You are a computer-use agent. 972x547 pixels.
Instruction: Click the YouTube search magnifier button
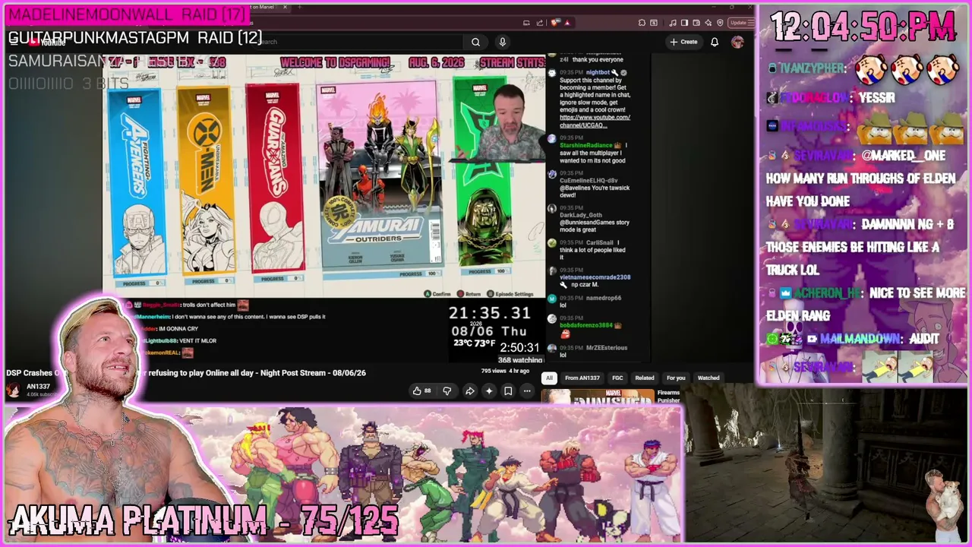coord(475,43)
